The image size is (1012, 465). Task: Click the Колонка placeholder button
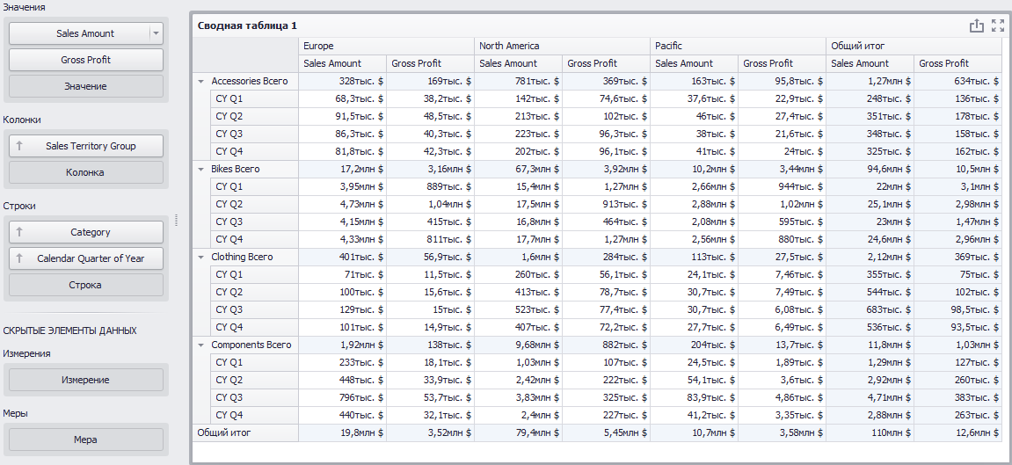[x=86, y=173]
